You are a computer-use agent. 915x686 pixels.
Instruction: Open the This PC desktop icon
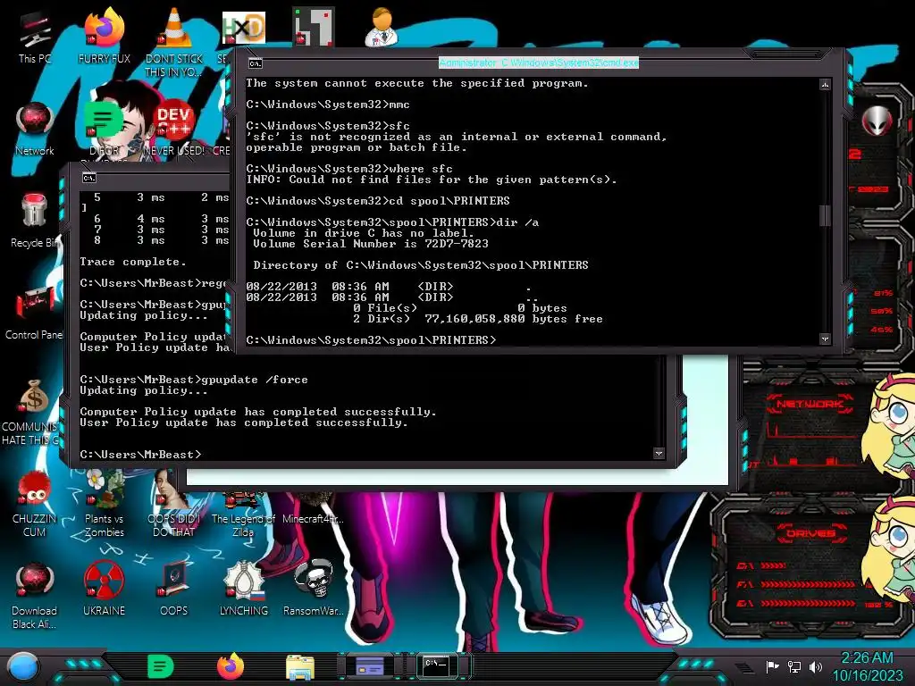35,37
